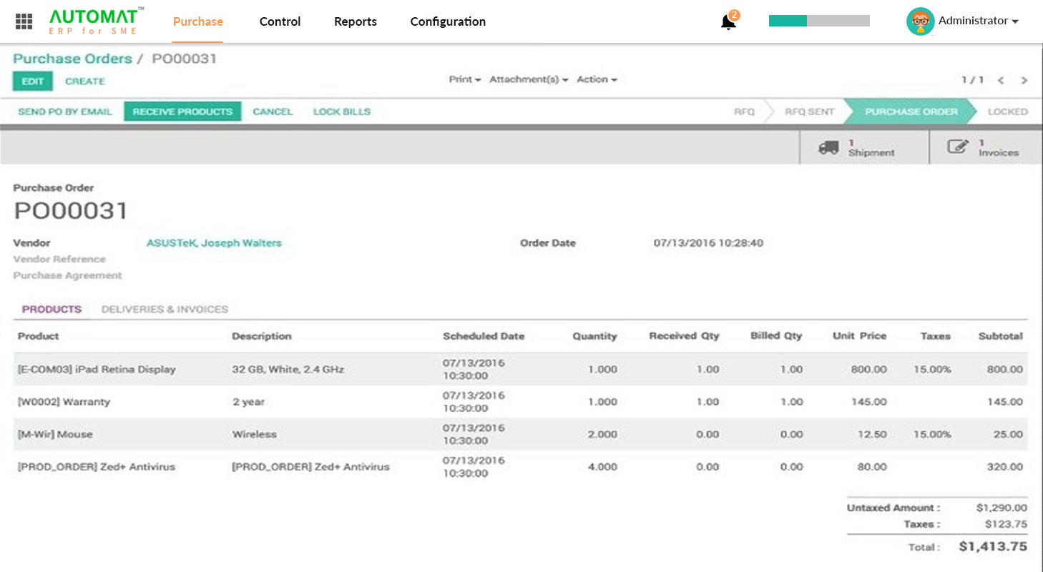Open the Configuration menu
The width and height of the screenshot is (1043, 572).
tap(448, 21)
